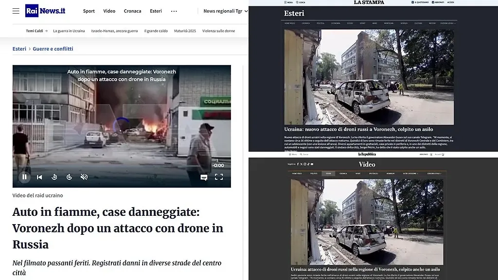
Task: Click the Guerre e conflitti breadcrumb
Action: coord(53,49)
